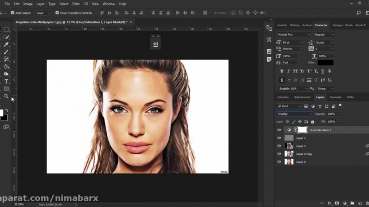
Task: Click the layer style fx icon
Action: 329,203
